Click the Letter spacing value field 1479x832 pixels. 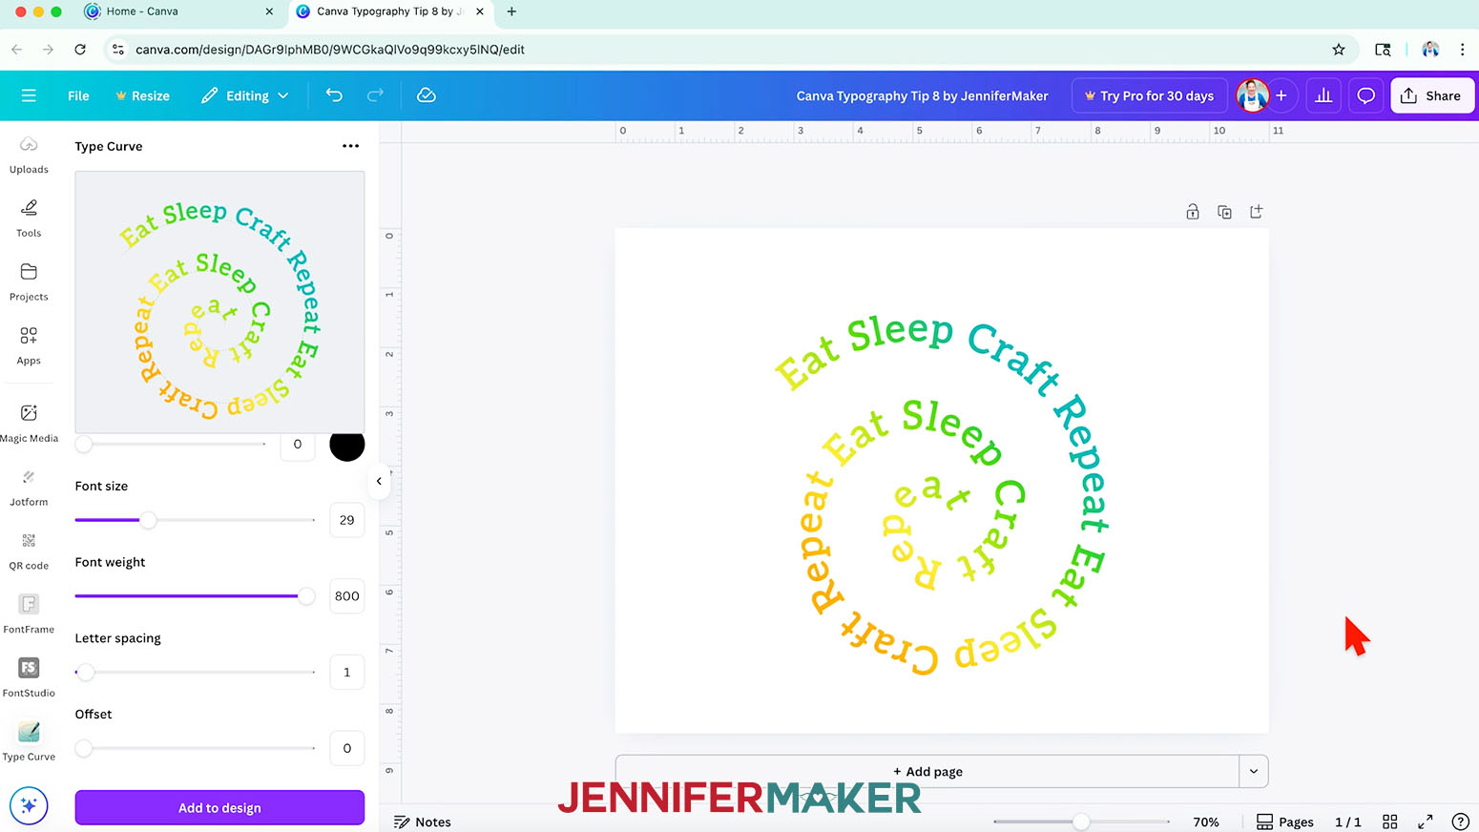click(346, 672)
